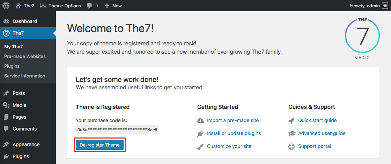
Task: Click the The7 circular version logo
Action: (x=362, y=36)
